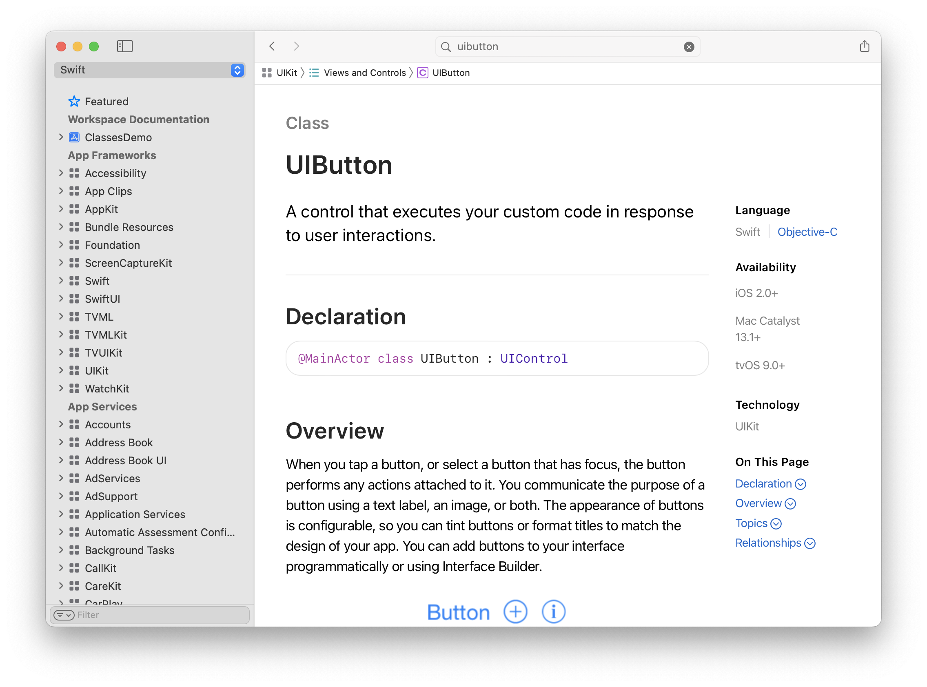927x687 pixels.
Task: Click the sidebar Filter field
Action: 160,615
